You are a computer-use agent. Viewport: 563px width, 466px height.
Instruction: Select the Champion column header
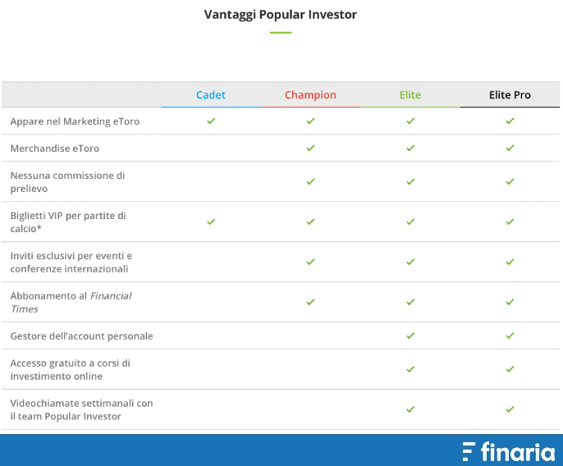pos(310,95)
